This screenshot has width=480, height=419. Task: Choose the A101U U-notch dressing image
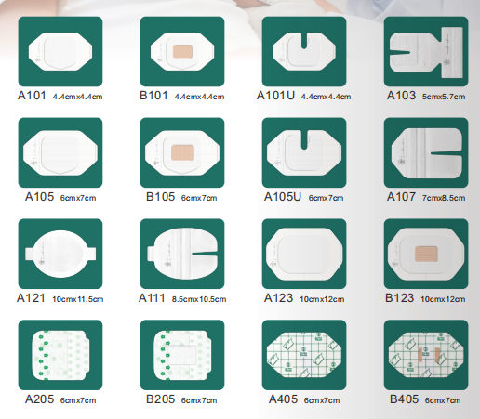304,51
